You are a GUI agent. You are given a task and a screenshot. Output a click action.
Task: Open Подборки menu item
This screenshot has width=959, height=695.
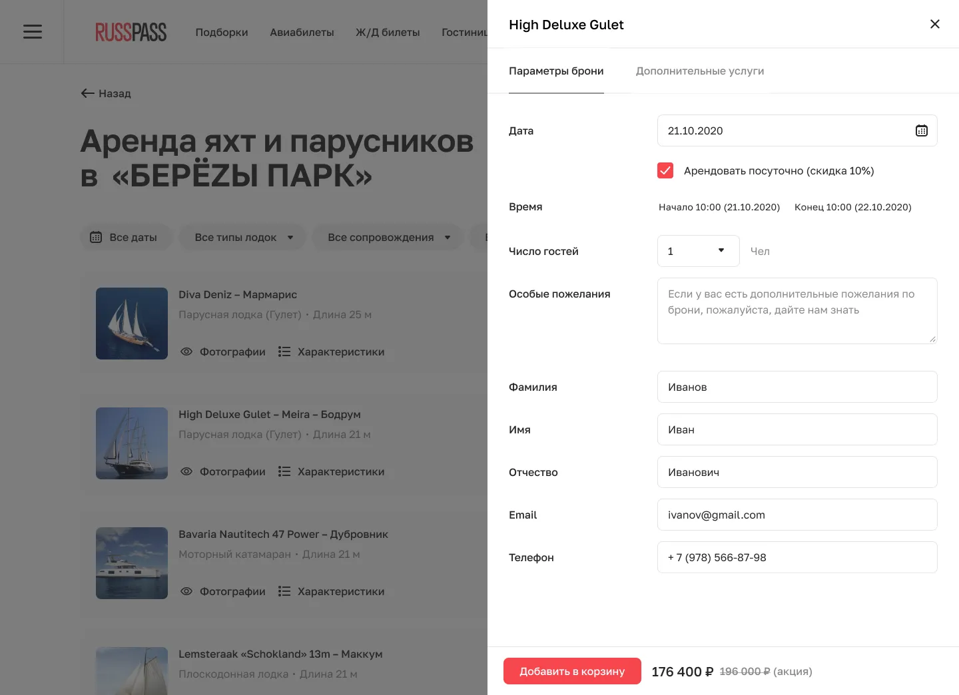click(222, 32)
